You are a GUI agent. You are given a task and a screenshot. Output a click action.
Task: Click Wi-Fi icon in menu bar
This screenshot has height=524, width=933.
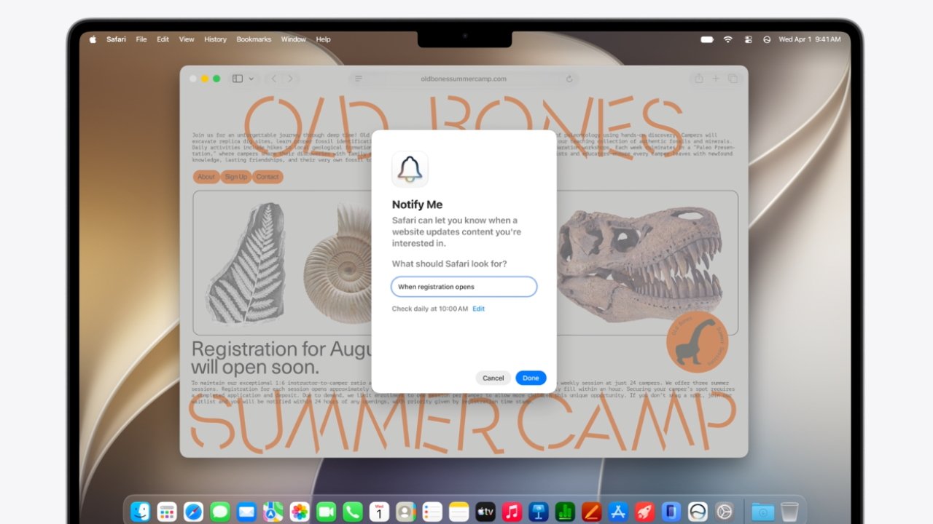[727, 39]
